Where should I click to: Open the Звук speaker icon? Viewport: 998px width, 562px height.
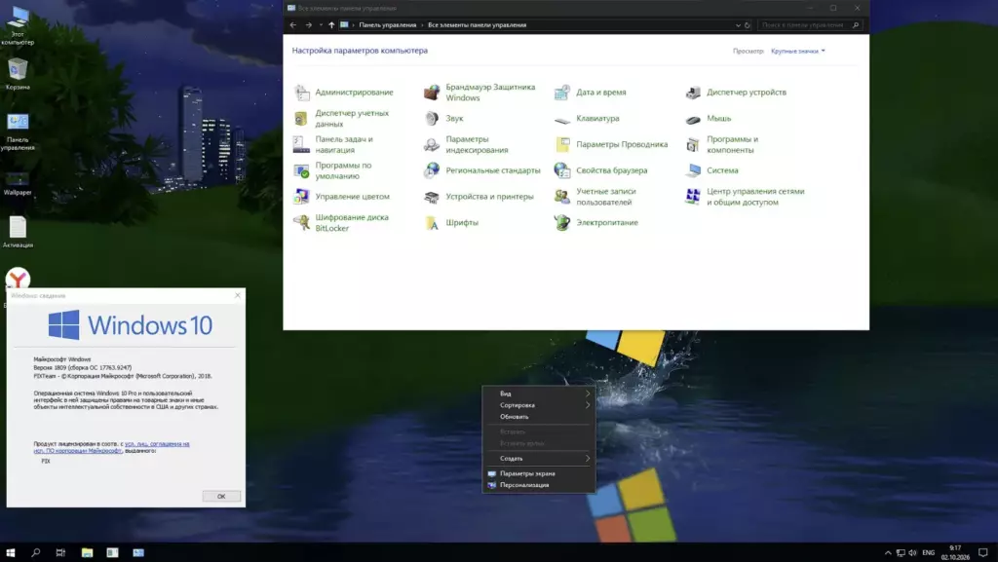(432, 118)
